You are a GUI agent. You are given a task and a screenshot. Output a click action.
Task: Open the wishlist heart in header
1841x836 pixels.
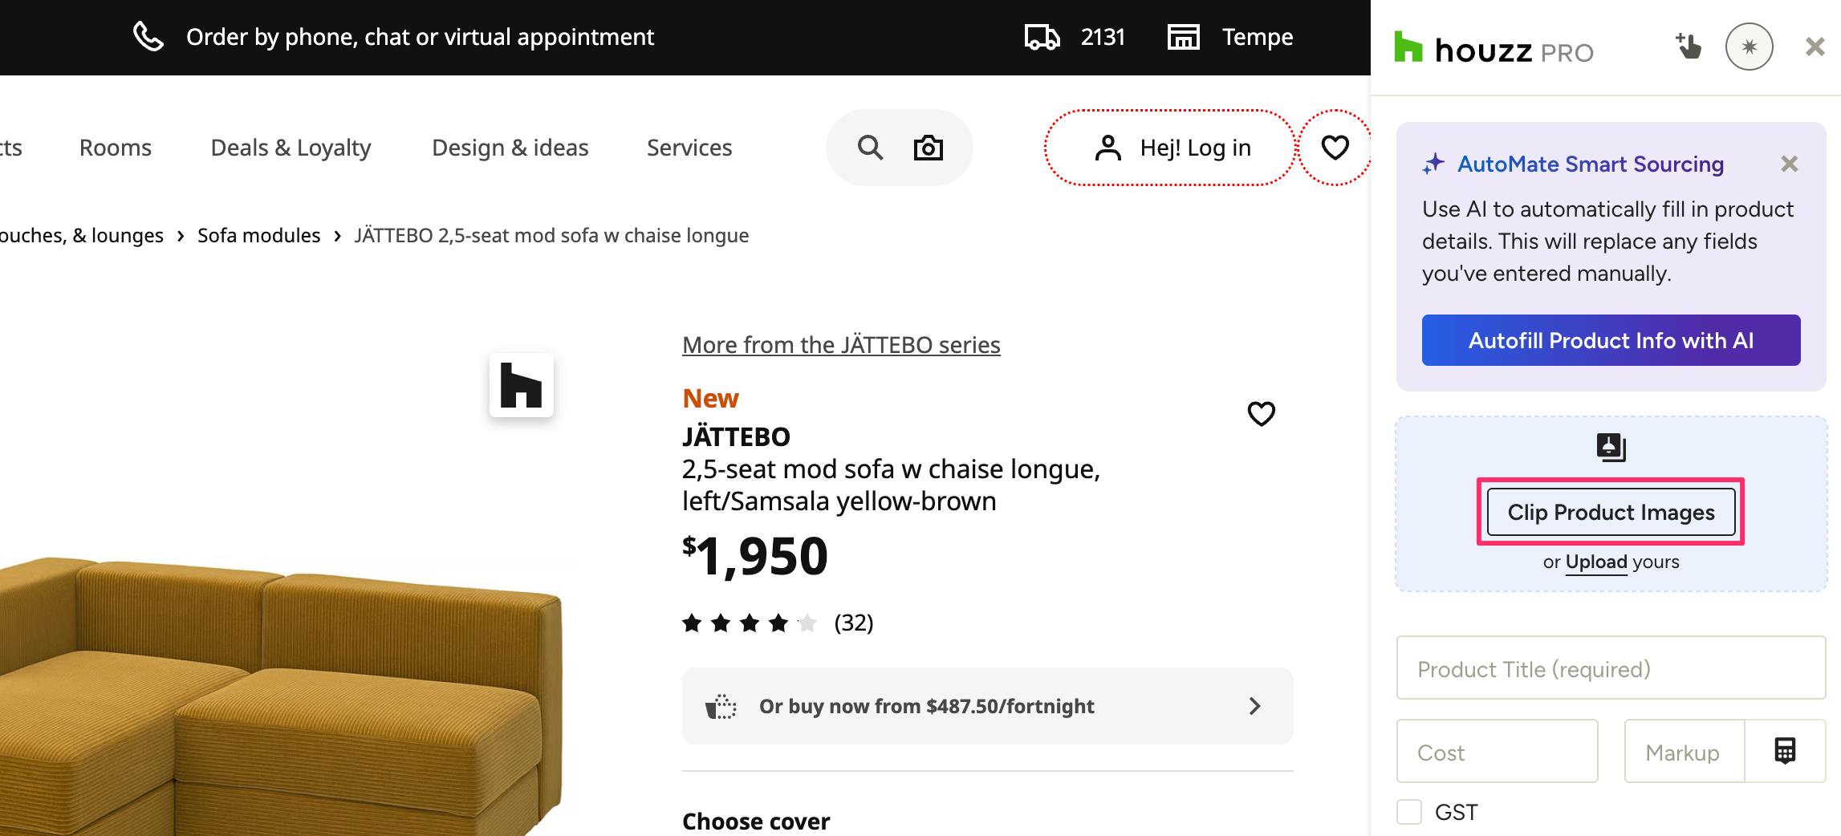pyautogui.click(x=1335, y=148)
